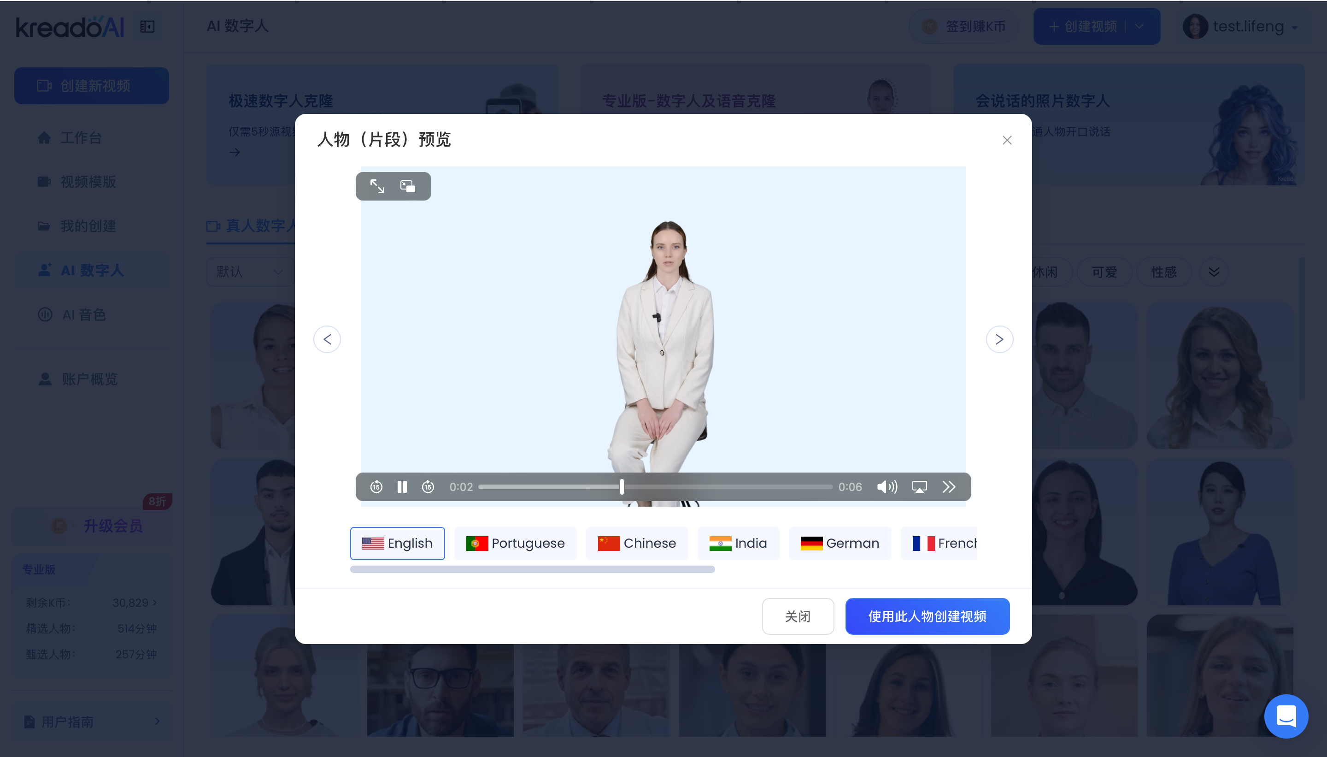This screenshot has height=757, width=1327.
Task: Open more player options double-chevron
Action: 949,487
